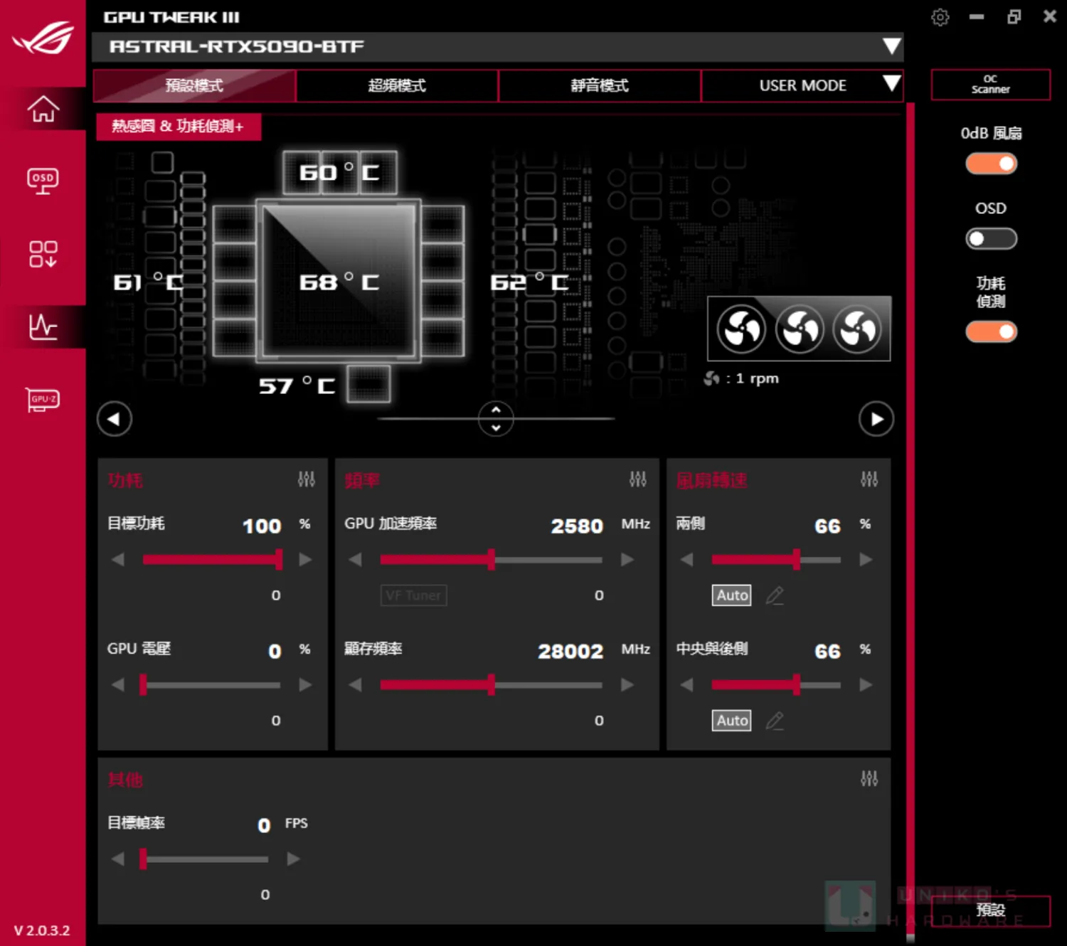Switch to 超頻模式 tab
1067x946 pixels.
coord(397,86)
